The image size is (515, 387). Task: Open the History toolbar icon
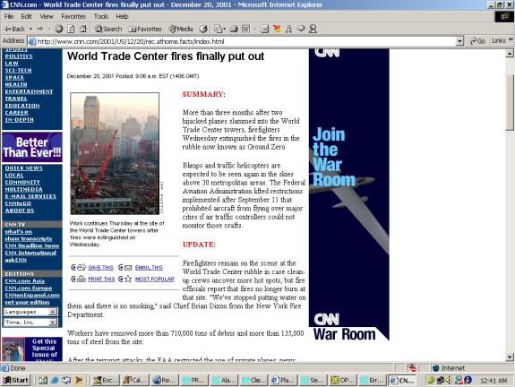pyautogui.click(x=203, y=29)
